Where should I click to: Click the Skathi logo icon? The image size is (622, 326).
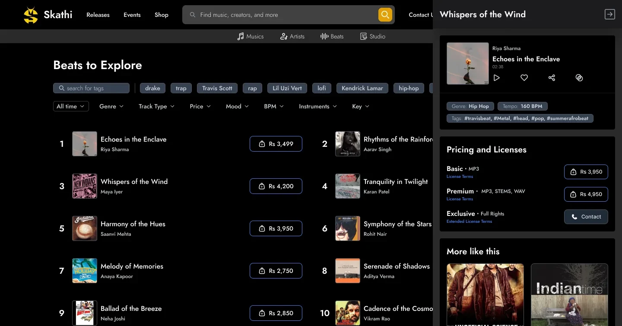[31, 15]
